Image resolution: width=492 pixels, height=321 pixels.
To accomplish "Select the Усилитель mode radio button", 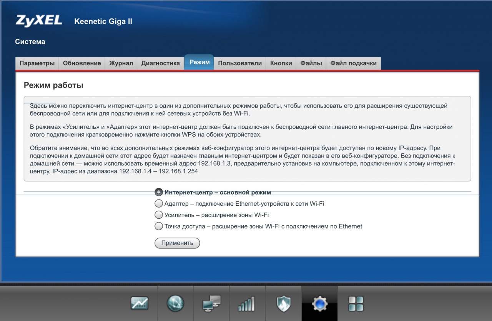I will 158,215.
